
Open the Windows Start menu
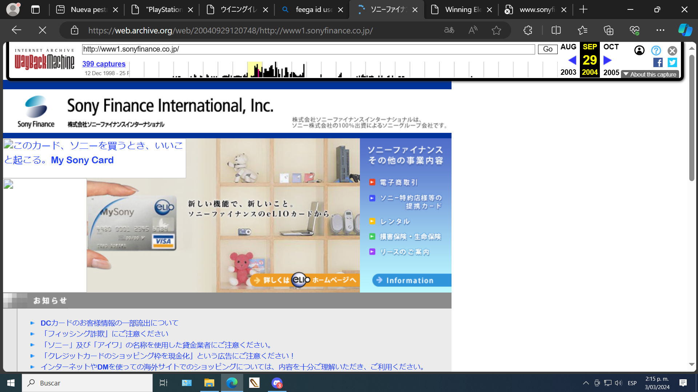pos(11,383)
